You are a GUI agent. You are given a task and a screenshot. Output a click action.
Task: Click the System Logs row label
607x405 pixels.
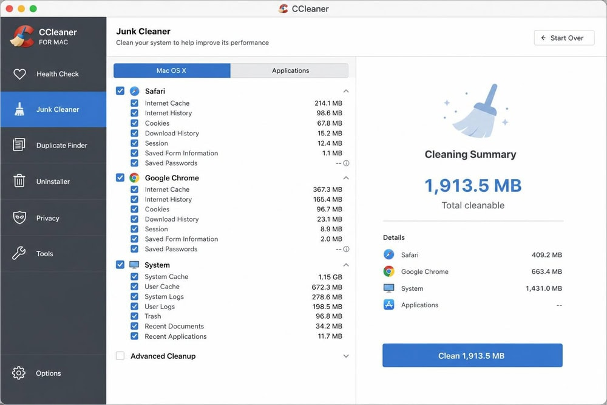(164, 296)
